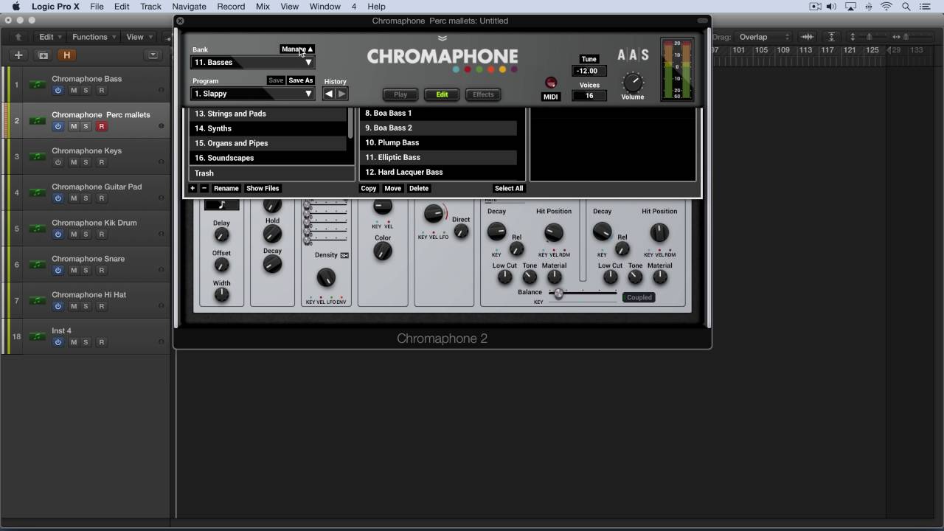Click the instrument icon of Inst 4 track
The height and width of the screenshot is (531, 944).
[x=37, y=336]
